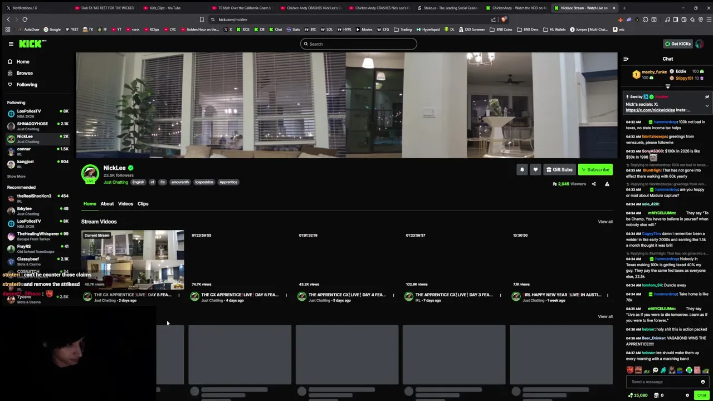Toggle the follow heart button
The width and height of the screenshot is (713, 401).
535,170
